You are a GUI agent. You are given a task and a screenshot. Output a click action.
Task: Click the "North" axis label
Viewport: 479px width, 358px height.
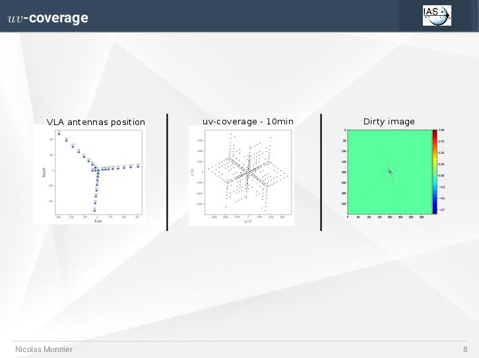[44, 172]
